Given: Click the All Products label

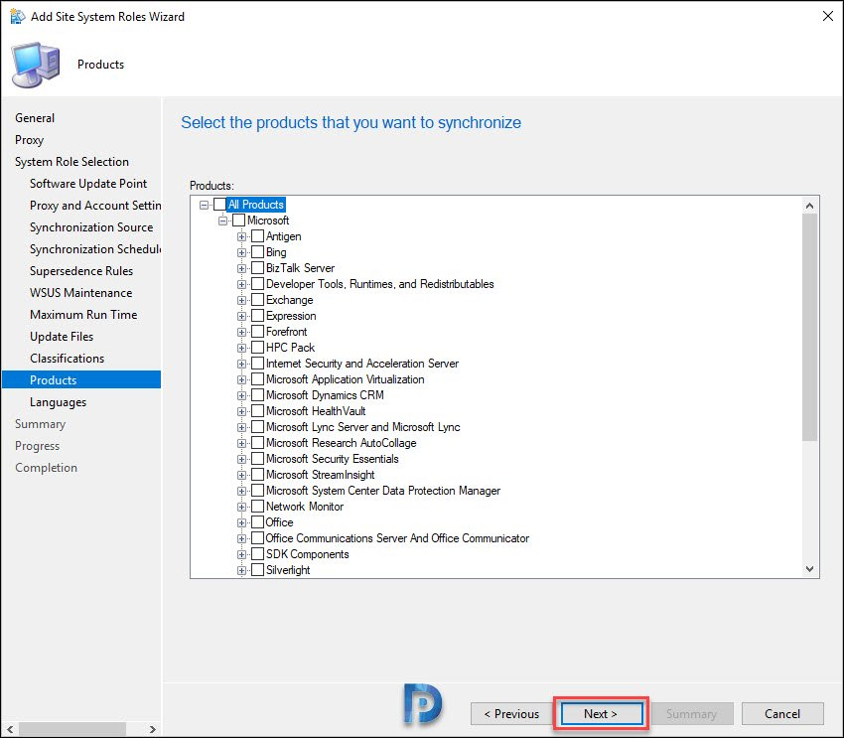Looking at the screenshot, I should point(255,205).
